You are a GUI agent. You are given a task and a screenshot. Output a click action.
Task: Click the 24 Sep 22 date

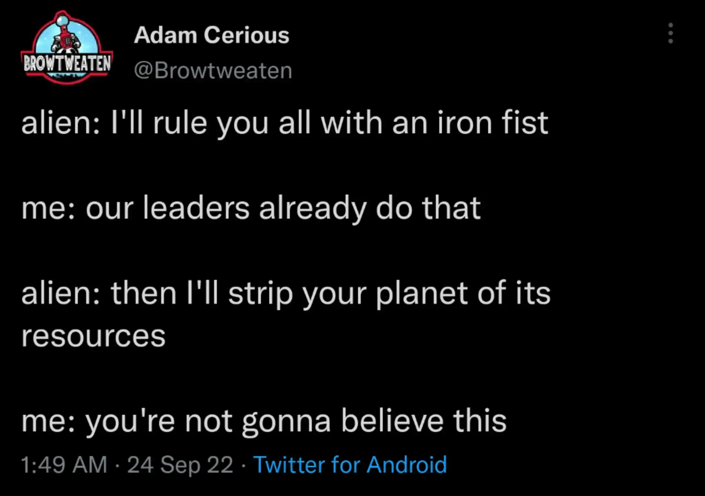tap(180, 465)
